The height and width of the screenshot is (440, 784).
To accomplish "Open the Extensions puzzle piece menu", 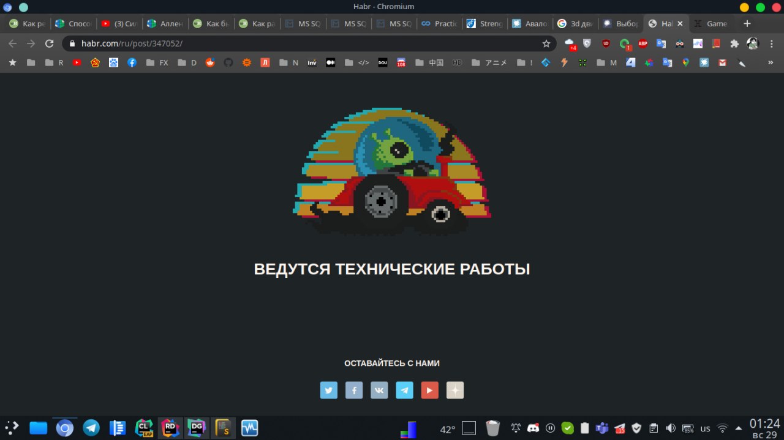I will [734, 43].
